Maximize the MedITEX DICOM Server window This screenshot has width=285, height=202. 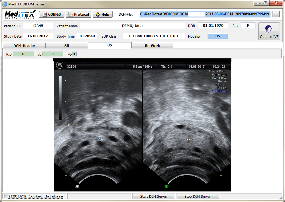point(266,3)
